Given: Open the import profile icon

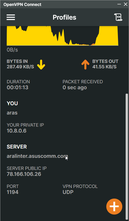Looking at the screenshot, I should [118, 17].
